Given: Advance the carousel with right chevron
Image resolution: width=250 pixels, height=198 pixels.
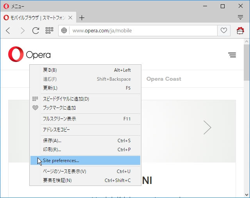Looking at the screenshot, I should coord(207,127).
